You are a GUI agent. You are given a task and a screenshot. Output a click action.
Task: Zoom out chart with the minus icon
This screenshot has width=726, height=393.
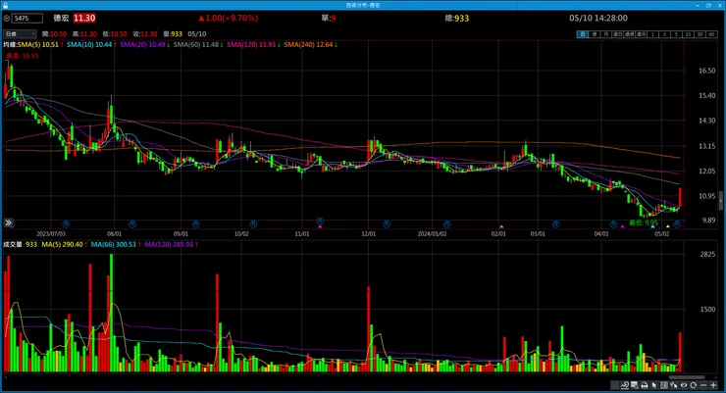pyautogui.click(x=703, y=385)
